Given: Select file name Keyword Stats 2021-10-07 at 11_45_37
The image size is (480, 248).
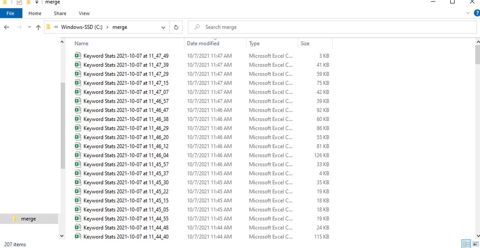Looking at the screenshot, I should pyautogui.click(x=126, y=173).
